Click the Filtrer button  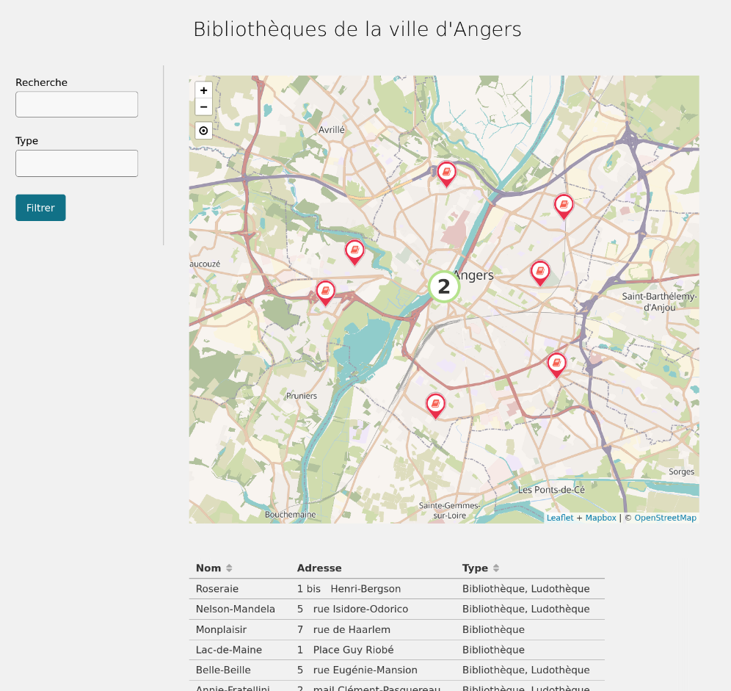(40, 208)
